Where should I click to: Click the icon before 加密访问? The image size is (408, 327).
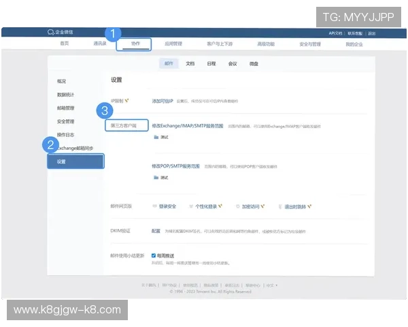(x=237, y=206)
